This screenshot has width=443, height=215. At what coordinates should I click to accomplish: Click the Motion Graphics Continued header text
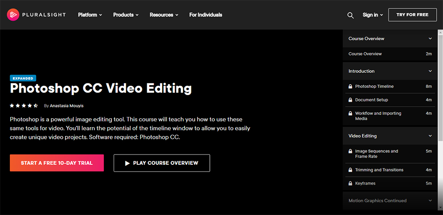(378, 201)
